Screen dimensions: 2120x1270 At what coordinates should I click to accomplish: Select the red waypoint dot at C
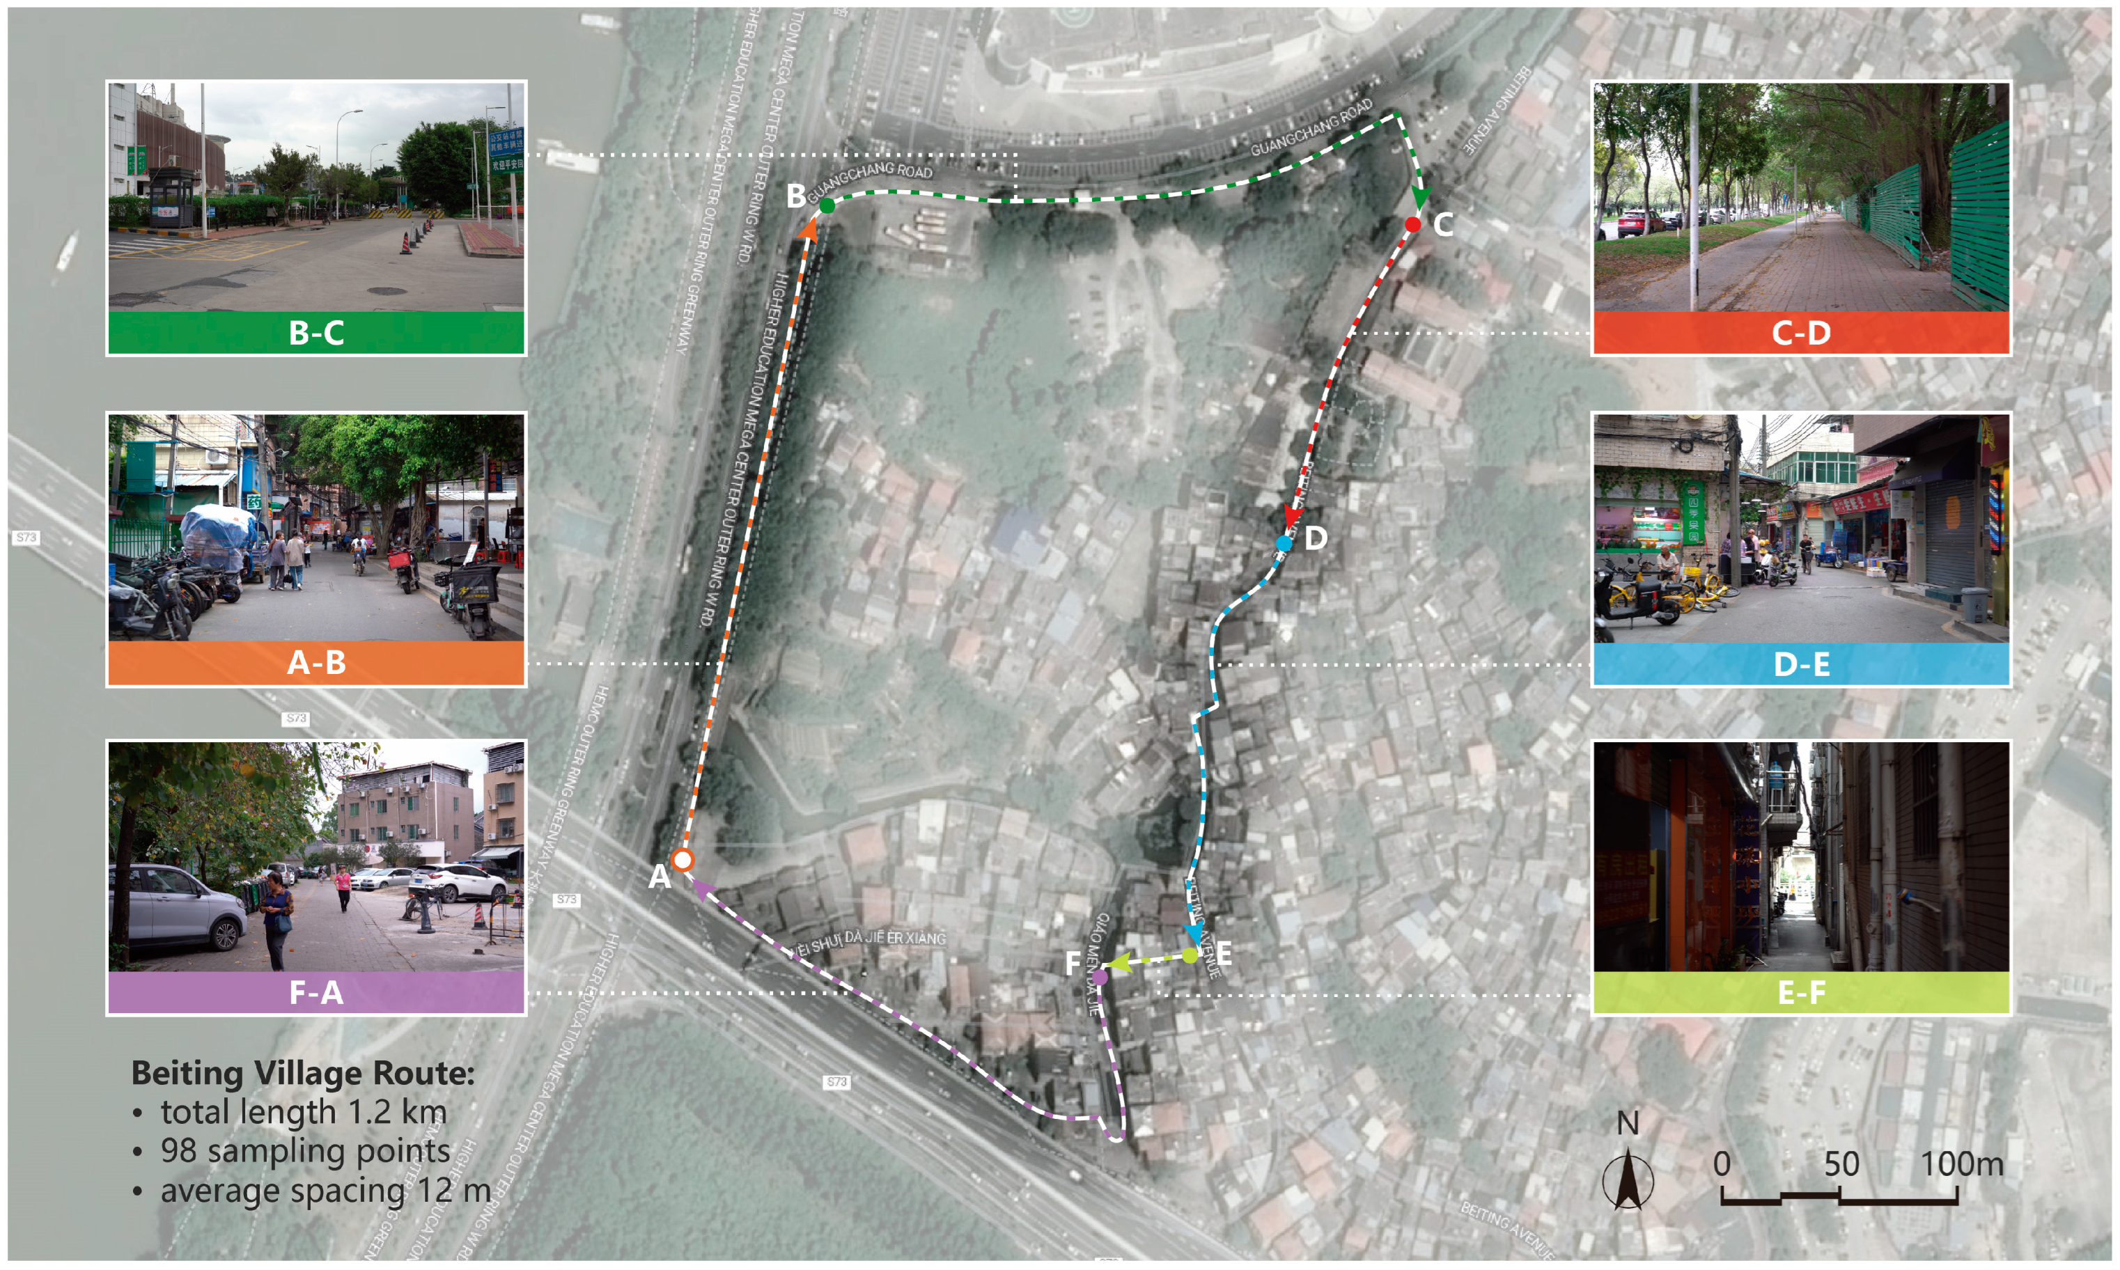[1413, 224]
